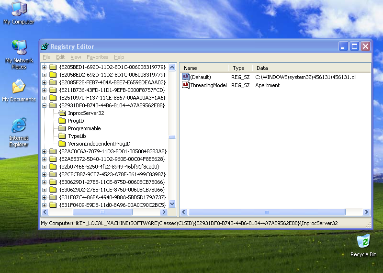
Task: Select the InprocServer32 subkey label
Action: 86,113
